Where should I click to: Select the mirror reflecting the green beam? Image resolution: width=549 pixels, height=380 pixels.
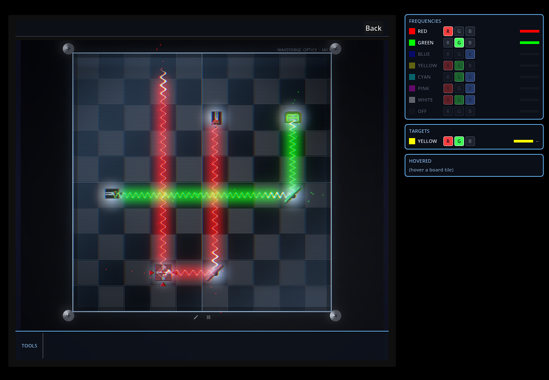[x=292, y=195]
